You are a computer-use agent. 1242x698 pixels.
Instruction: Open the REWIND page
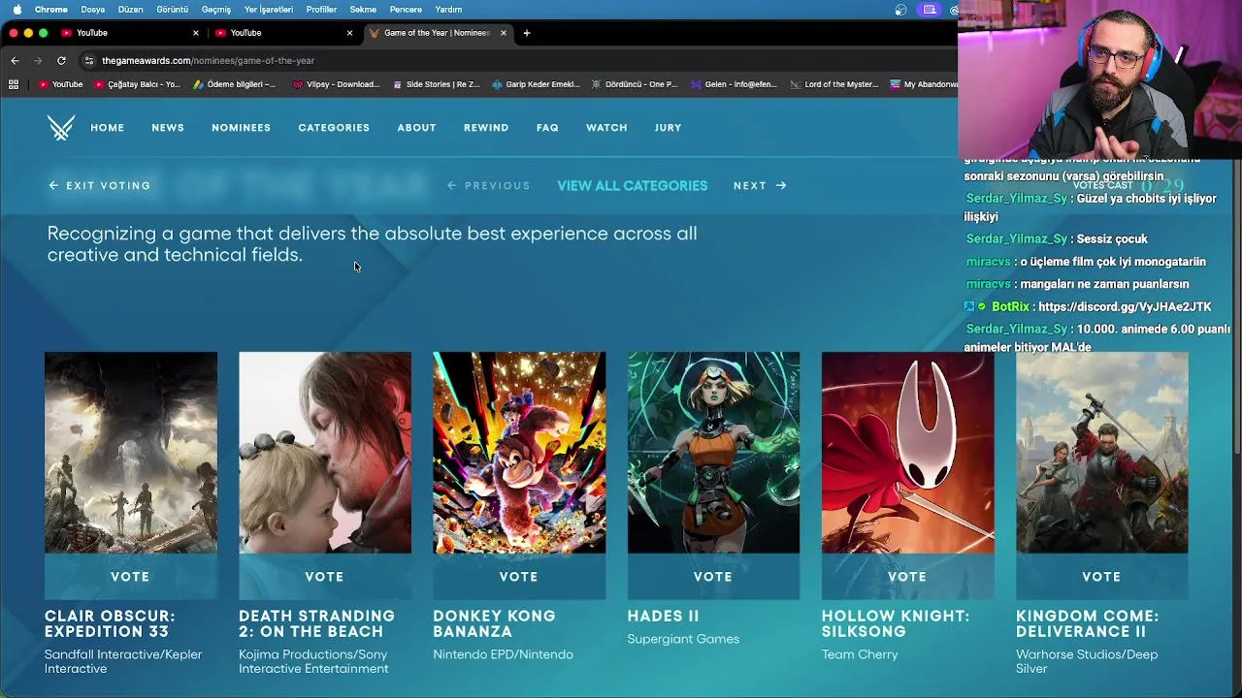click(x=486, y=127)
